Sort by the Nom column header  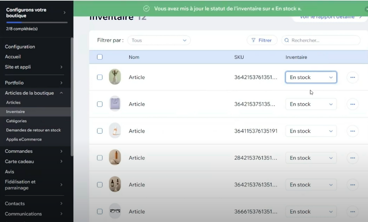tap(134, 57)
